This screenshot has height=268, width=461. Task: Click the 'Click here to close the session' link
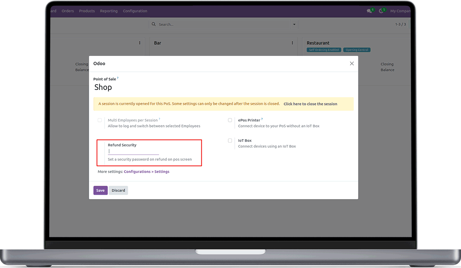(x=310, y=104)
